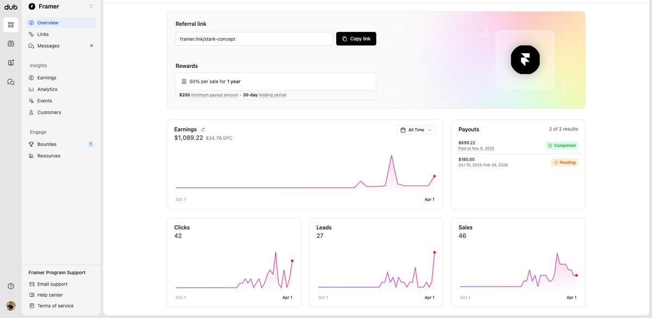Click the external arrow icon beside Messages

[x=91, y=46]
